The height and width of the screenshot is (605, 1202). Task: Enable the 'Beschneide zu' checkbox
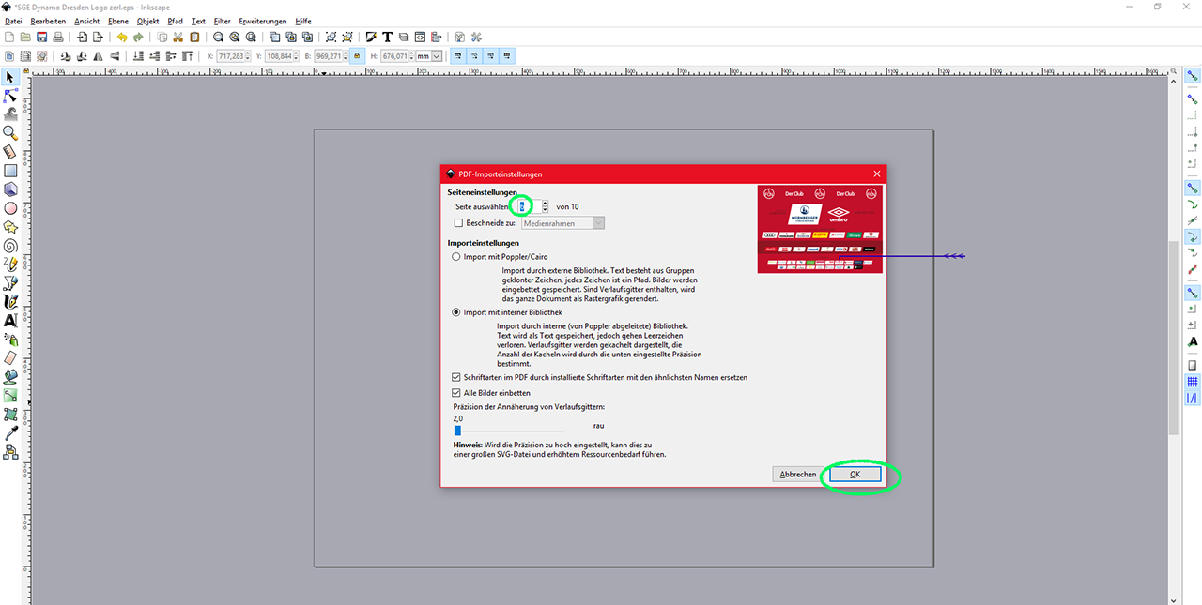(x=458, y=223)
